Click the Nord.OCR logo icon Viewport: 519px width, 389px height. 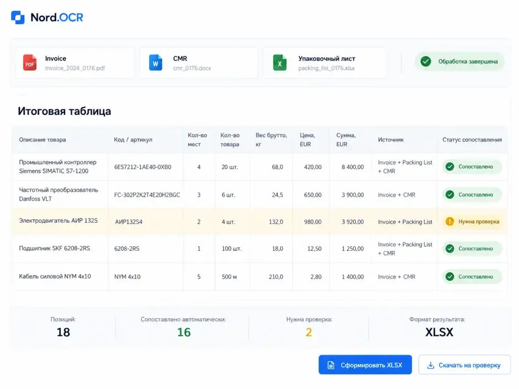coord(18,17)
